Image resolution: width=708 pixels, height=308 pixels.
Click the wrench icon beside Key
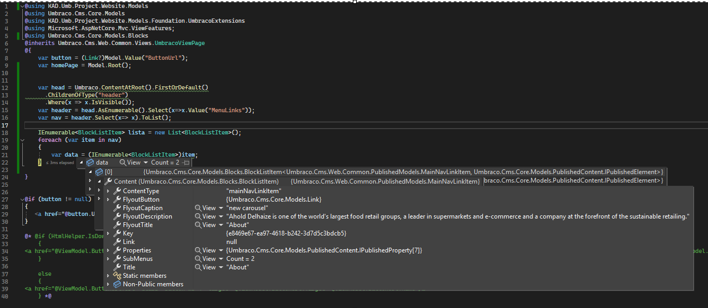(117, 233)
